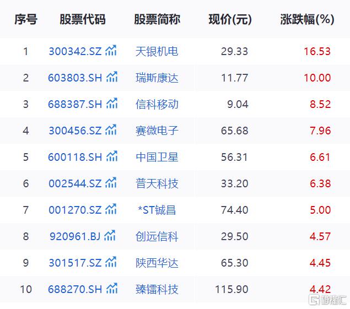Click the 涨跌幅(%) column header
The height and width of the screenshot is (309, 350).
click(x=308, y=19)
